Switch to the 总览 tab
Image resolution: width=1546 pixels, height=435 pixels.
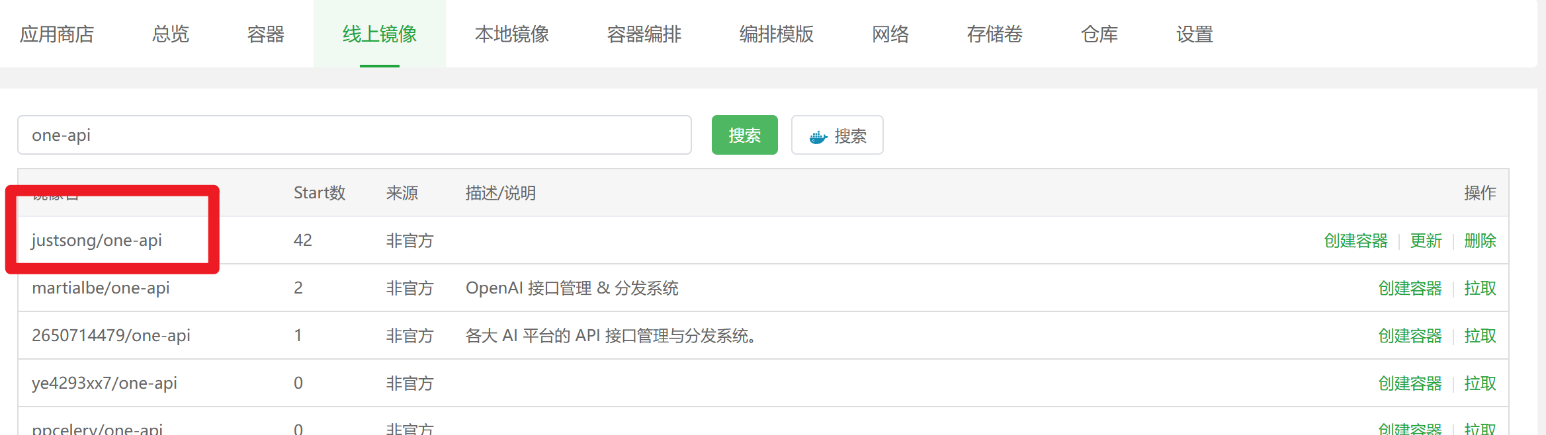coord(171,34)
